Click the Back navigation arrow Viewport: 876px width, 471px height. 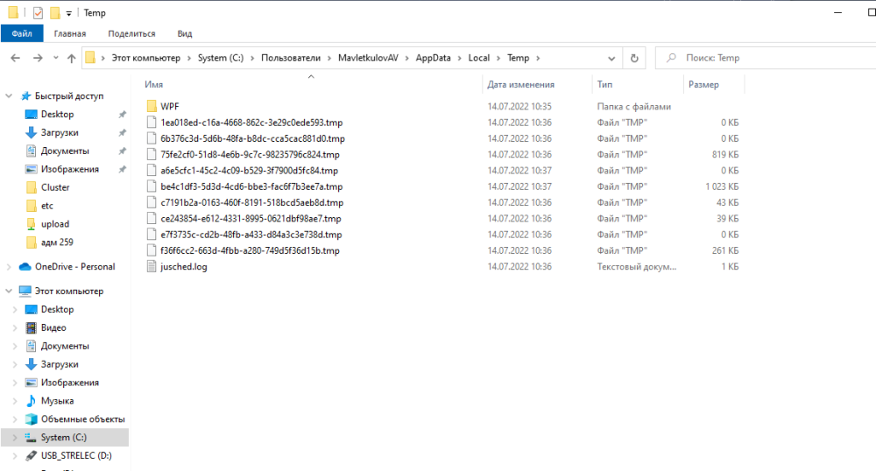coord(16,58)
